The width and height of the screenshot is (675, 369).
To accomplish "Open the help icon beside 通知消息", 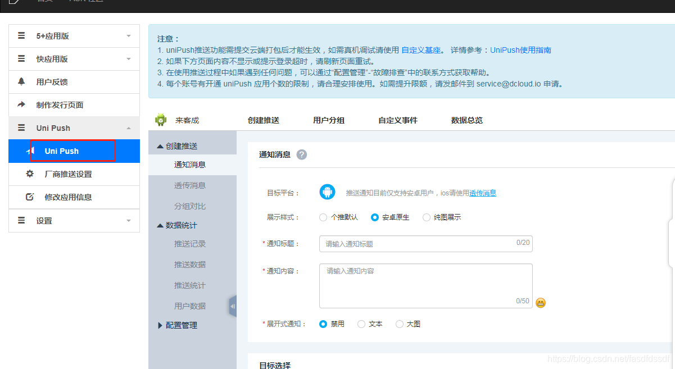I will (x=302, y=154).
